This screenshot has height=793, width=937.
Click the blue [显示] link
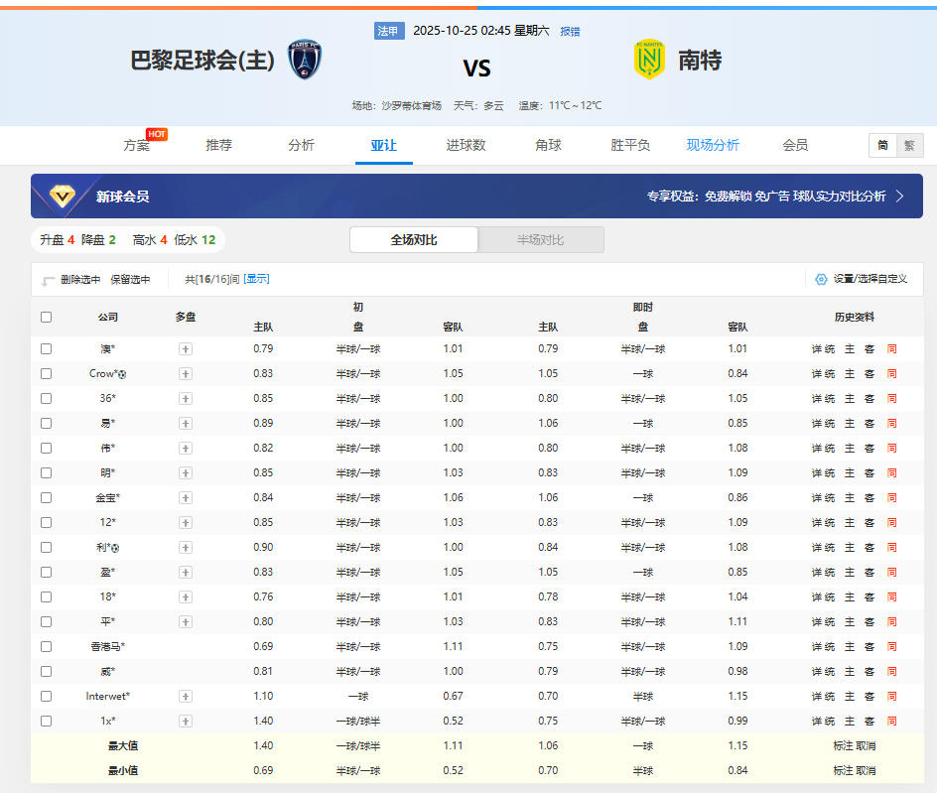click(x=256, y=279)
